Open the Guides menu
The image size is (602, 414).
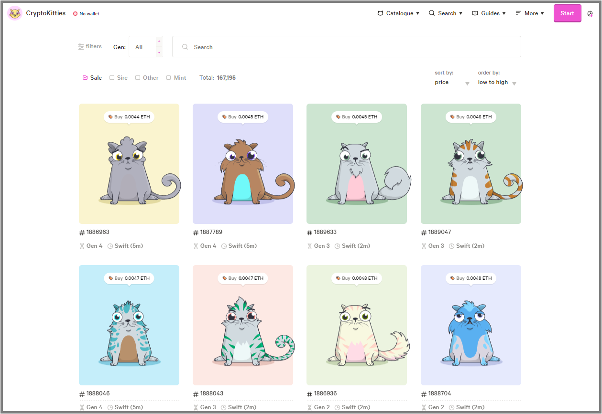[489, 13]
